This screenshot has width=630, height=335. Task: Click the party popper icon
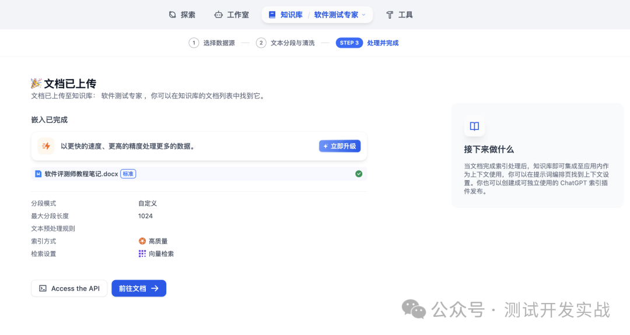point(36,83)
